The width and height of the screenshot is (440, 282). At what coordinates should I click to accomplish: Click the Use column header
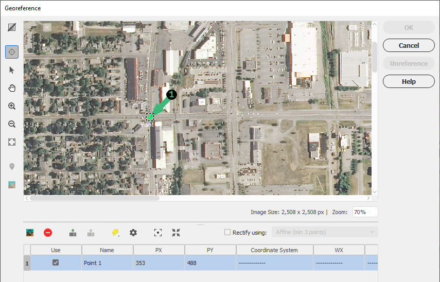56,250
